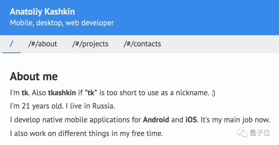Click the bold word "Android"
This screenshot has height=145, width=279.
click(156, 120)
